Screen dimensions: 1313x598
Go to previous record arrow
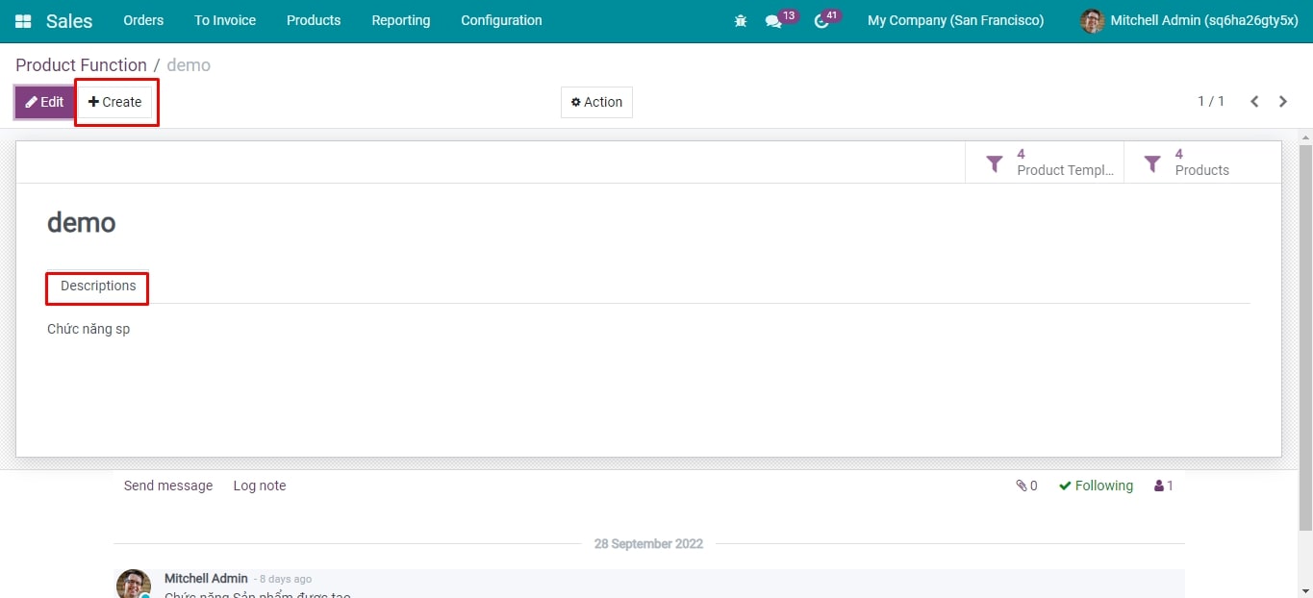(1254, 102)
